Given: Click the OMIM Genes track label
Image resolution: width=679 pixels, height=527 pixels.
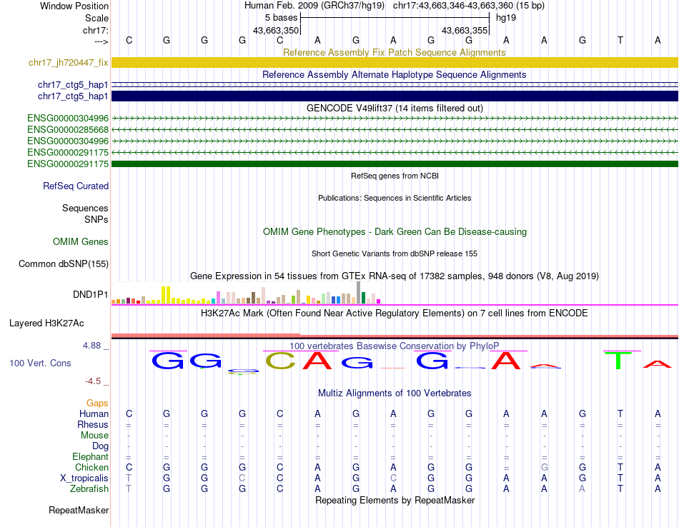Looking at the screenshot, I should (80, 242).
